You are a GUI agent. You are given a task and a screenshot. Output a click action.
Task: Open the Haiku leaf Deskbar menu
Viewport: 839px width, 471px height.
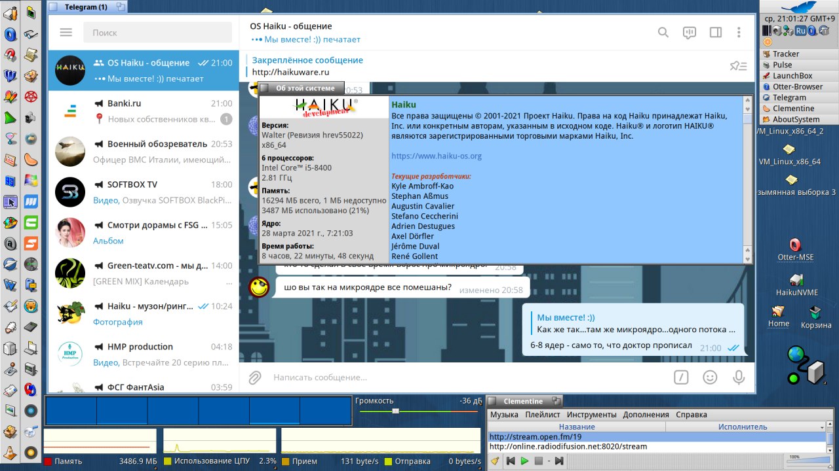(x=799, y=7)
